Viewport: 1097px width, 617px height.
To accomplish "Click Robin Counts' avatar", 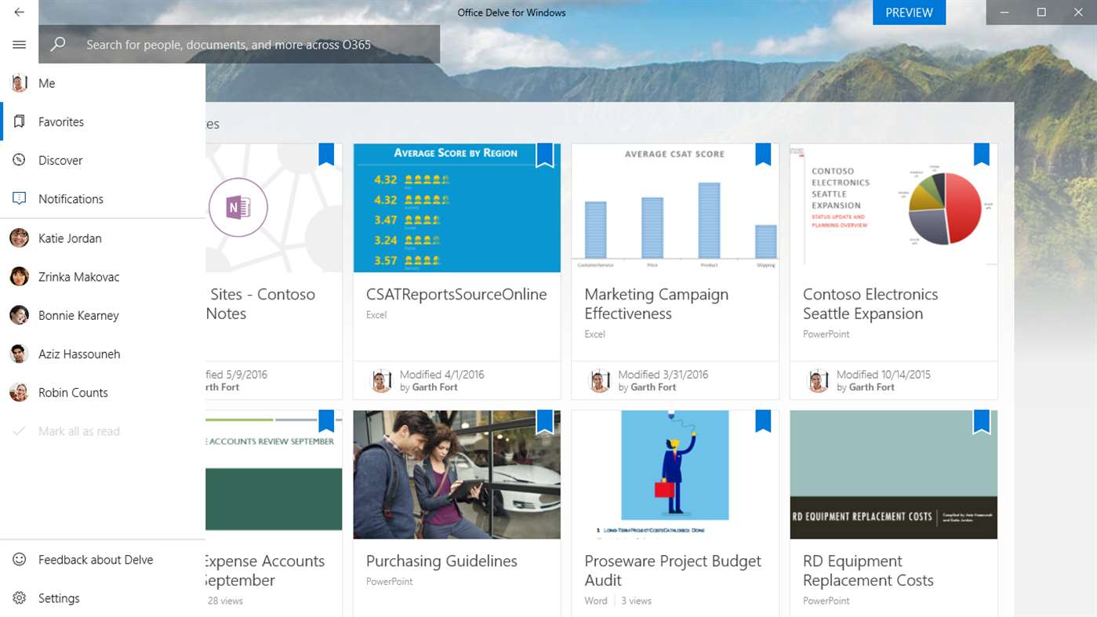I will coord(19,393).
